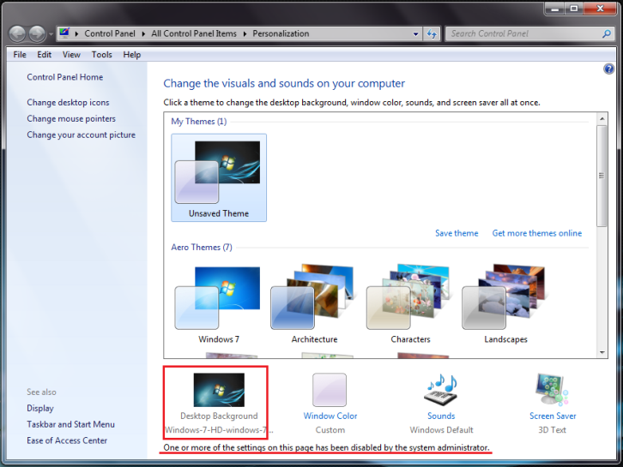Click the 'Windows Default' sounds text

click(x=441, y=430)
